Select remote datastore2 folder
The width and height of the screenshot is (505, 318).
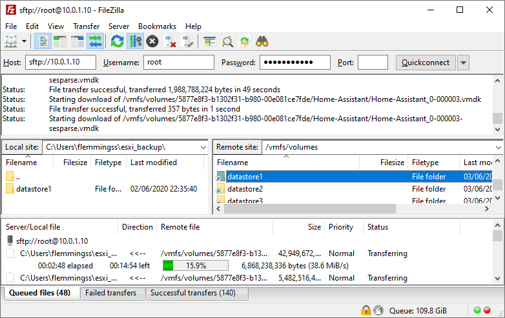click(353, 189)
